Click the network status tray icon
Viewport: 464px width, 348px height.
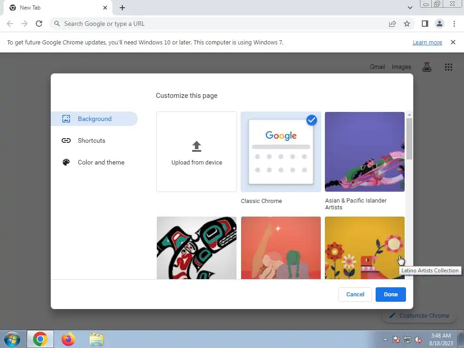pyautogui.click(x=407, y=339)
